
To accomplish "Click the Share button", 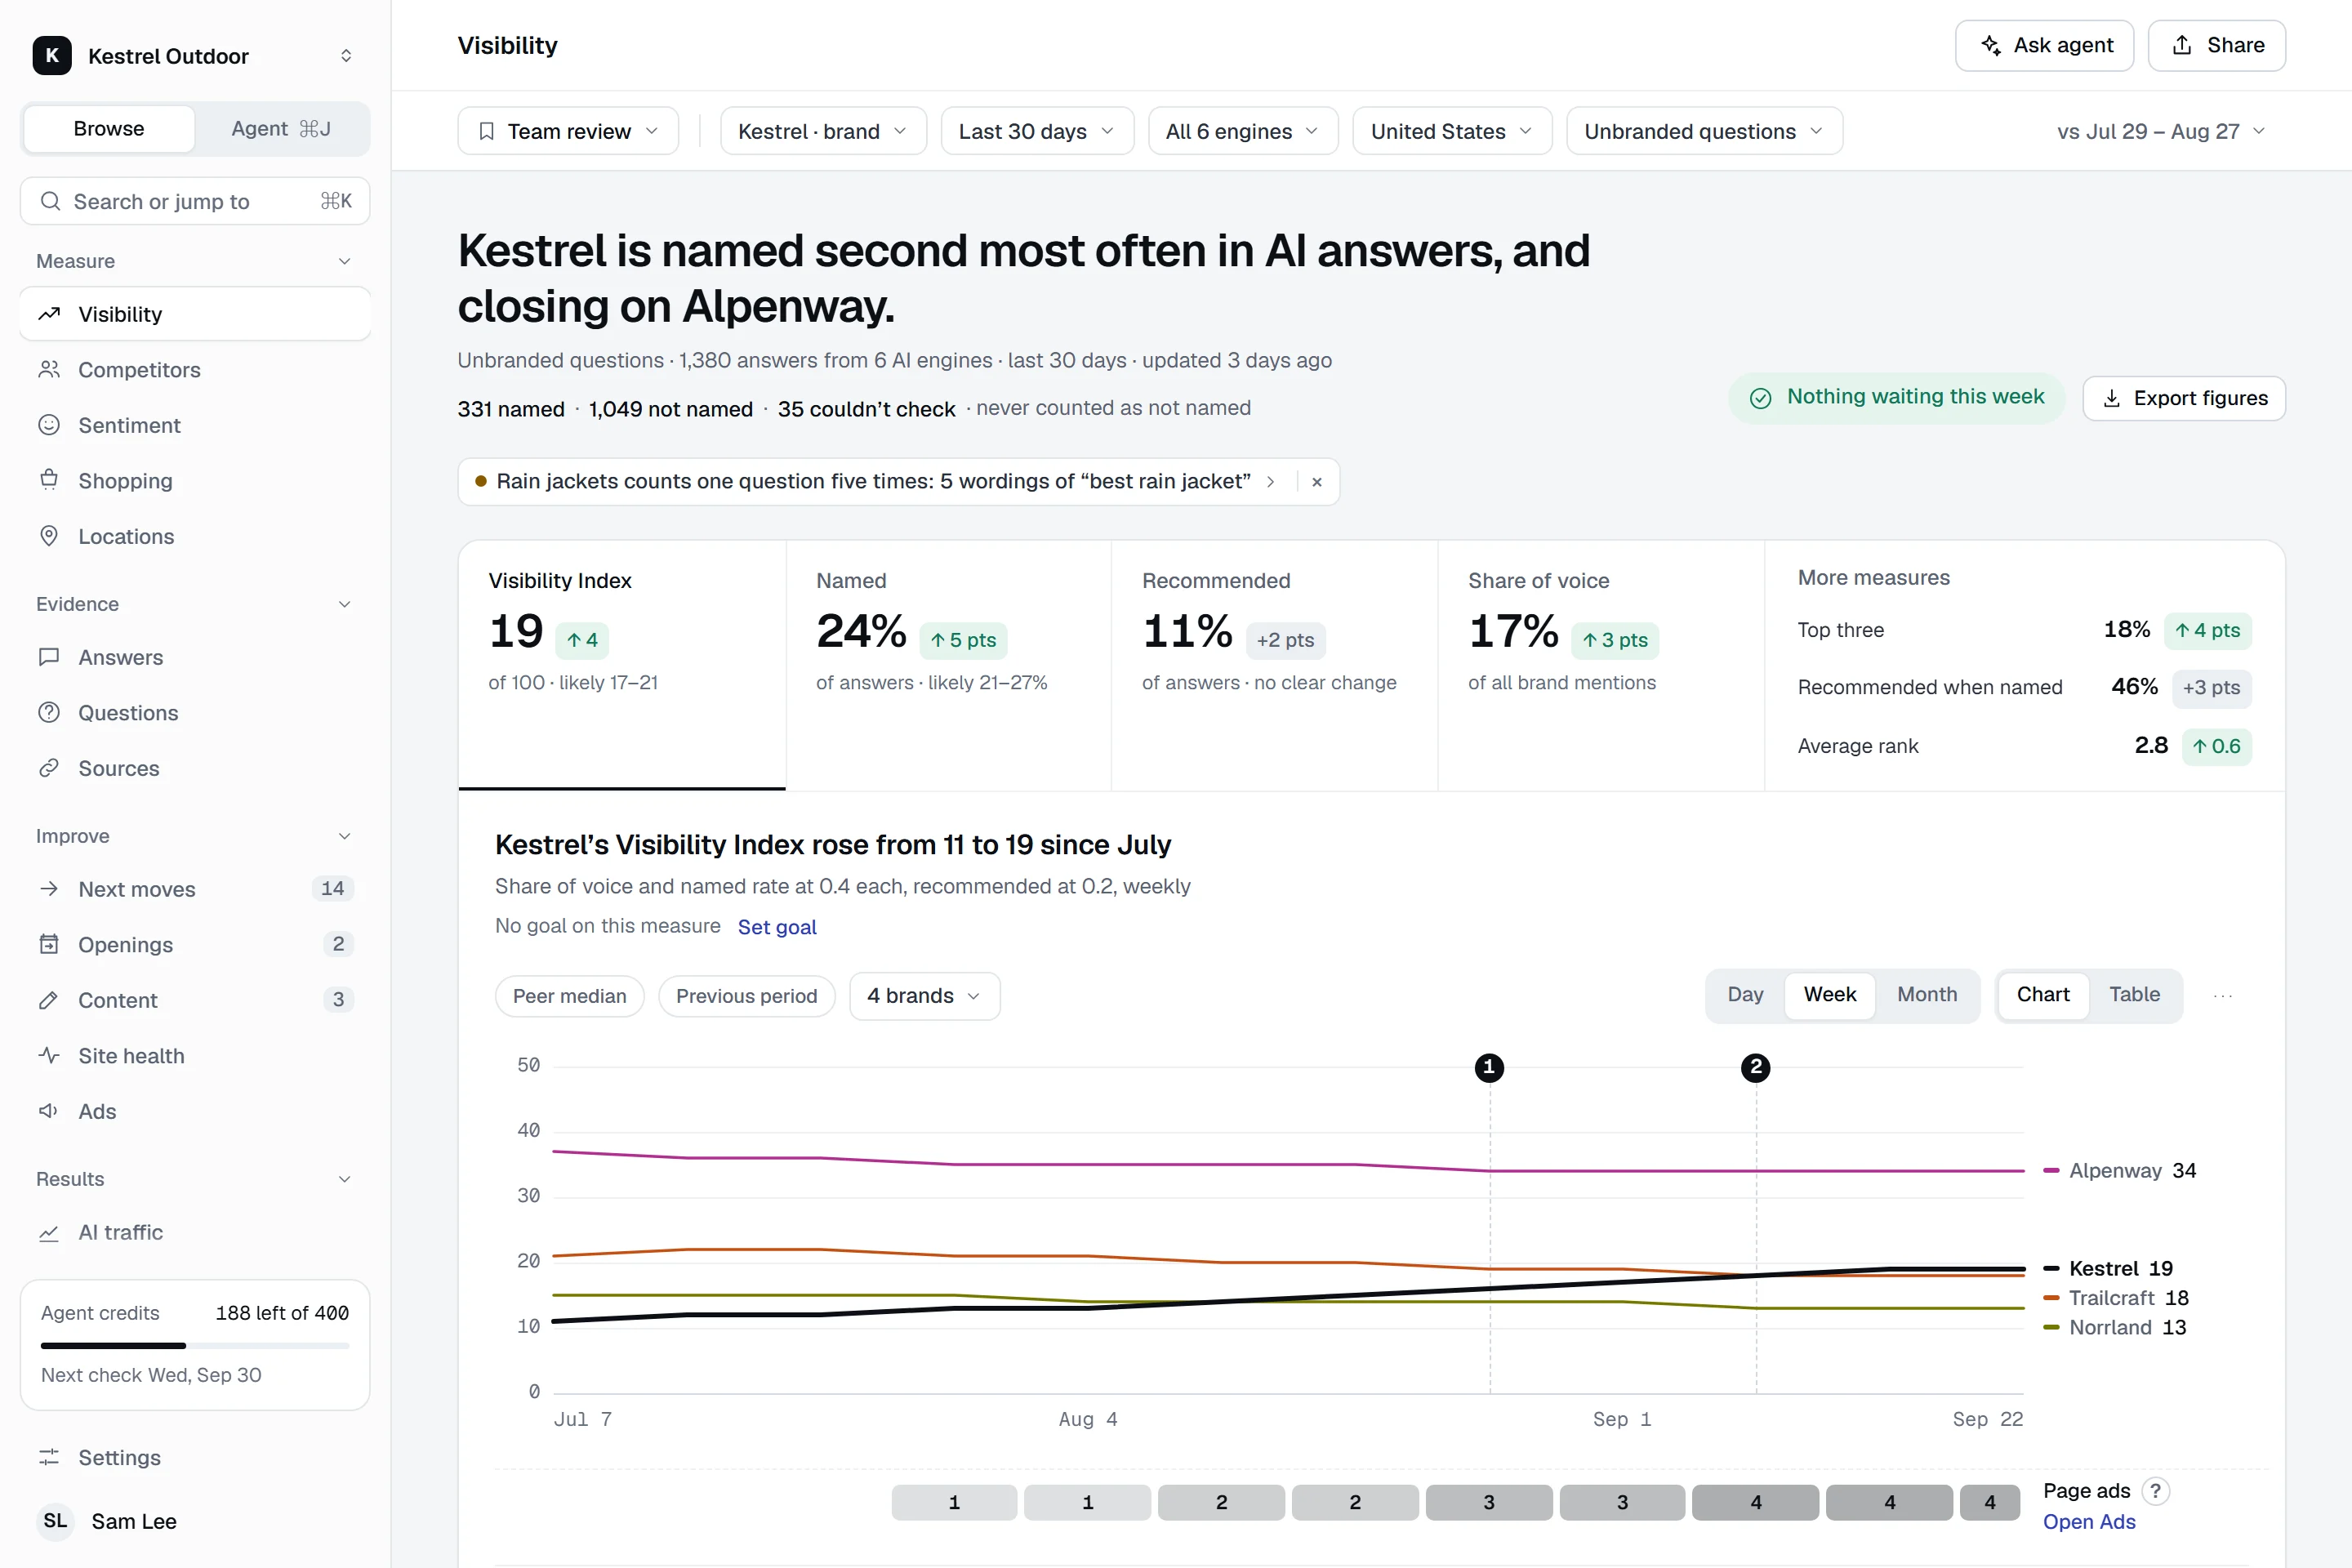I will click(2216, 46).
